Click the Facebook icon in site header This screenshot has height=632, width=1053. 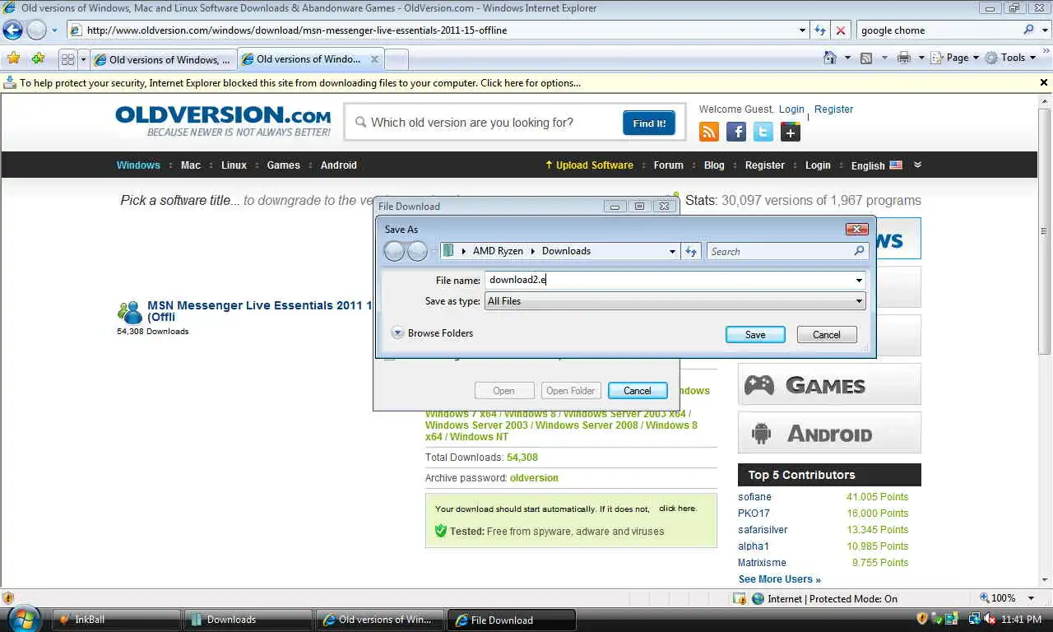click(736, 132)
